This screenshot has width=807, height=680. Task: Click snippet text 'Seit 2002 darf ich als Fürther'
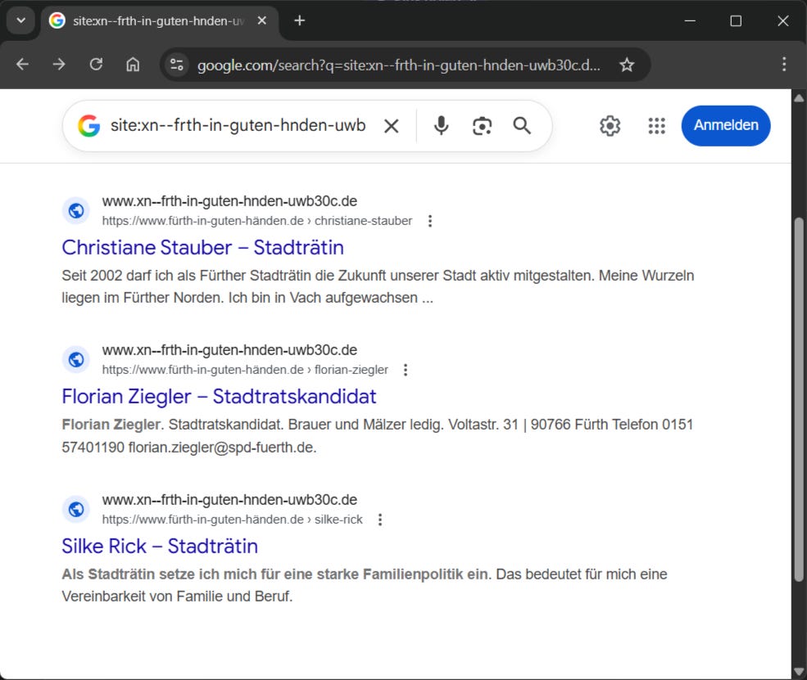(x=154, y=276)
